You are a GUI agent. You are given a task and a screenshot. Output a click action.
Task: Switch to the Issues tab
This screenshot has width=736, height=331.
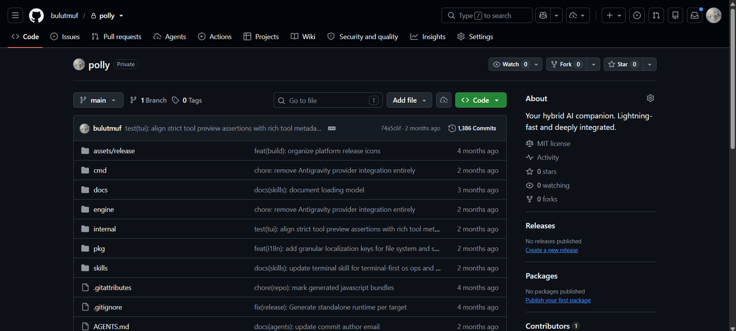pyautogui.click(x=65, y=37)
